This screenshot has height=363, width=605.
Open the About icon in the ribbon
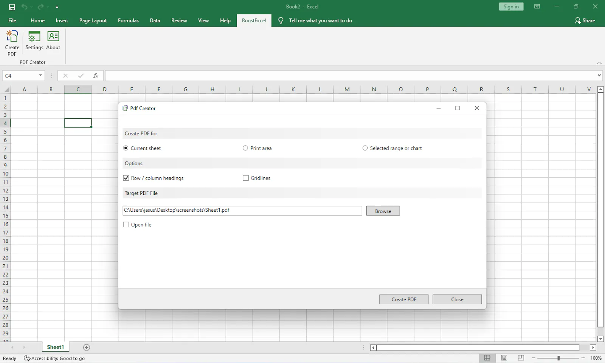pos(53,40)
